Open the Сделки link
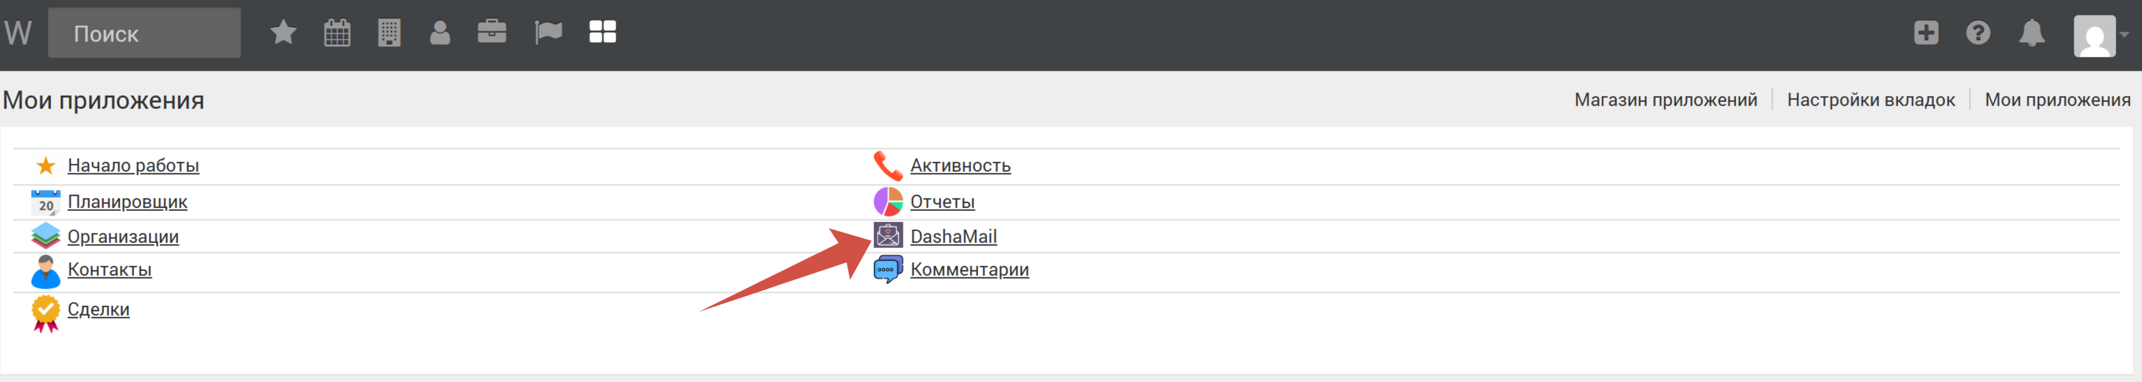 (98, 310)
